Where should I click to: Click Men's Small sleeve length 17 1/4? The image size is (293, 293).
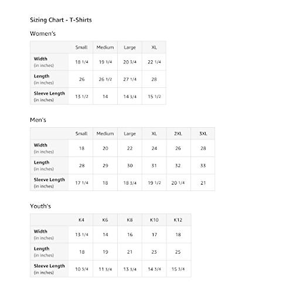81,183
